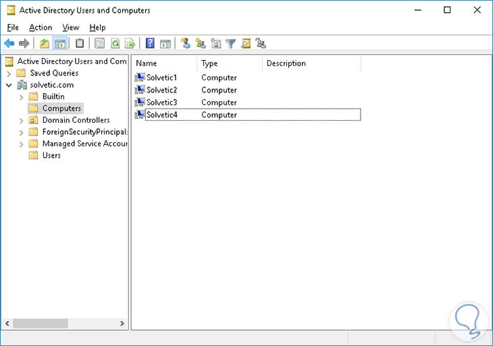Select the Active Directory Users and Computers root node

[72, 61]
